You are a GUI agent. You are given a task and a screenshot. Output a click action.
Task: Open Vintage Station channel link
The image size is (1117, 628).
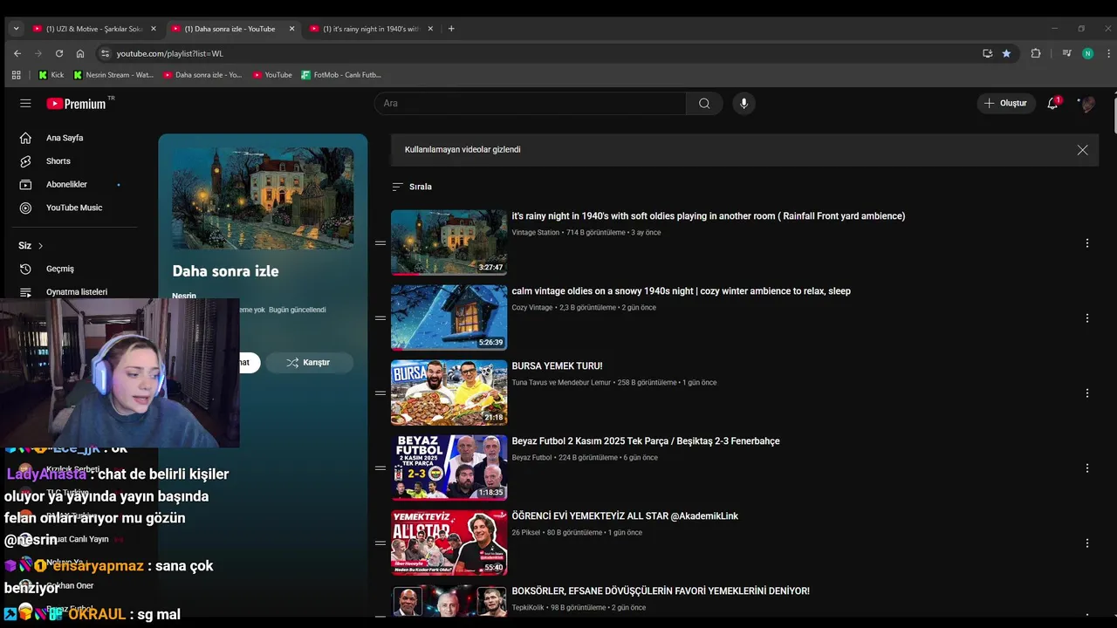click(535, 233)
